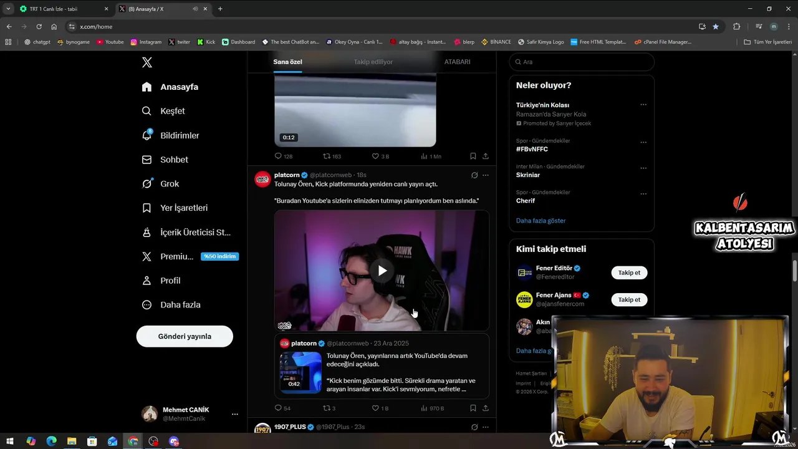
Task: Open more options for Cherif trend
Action: [x=643, y=194]
